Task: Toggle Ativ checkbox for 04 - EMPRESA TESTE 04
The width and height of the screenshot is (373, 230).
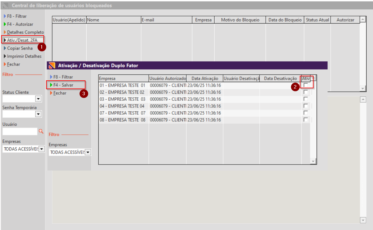Action: pyautogui.click(x=306, y=106)
